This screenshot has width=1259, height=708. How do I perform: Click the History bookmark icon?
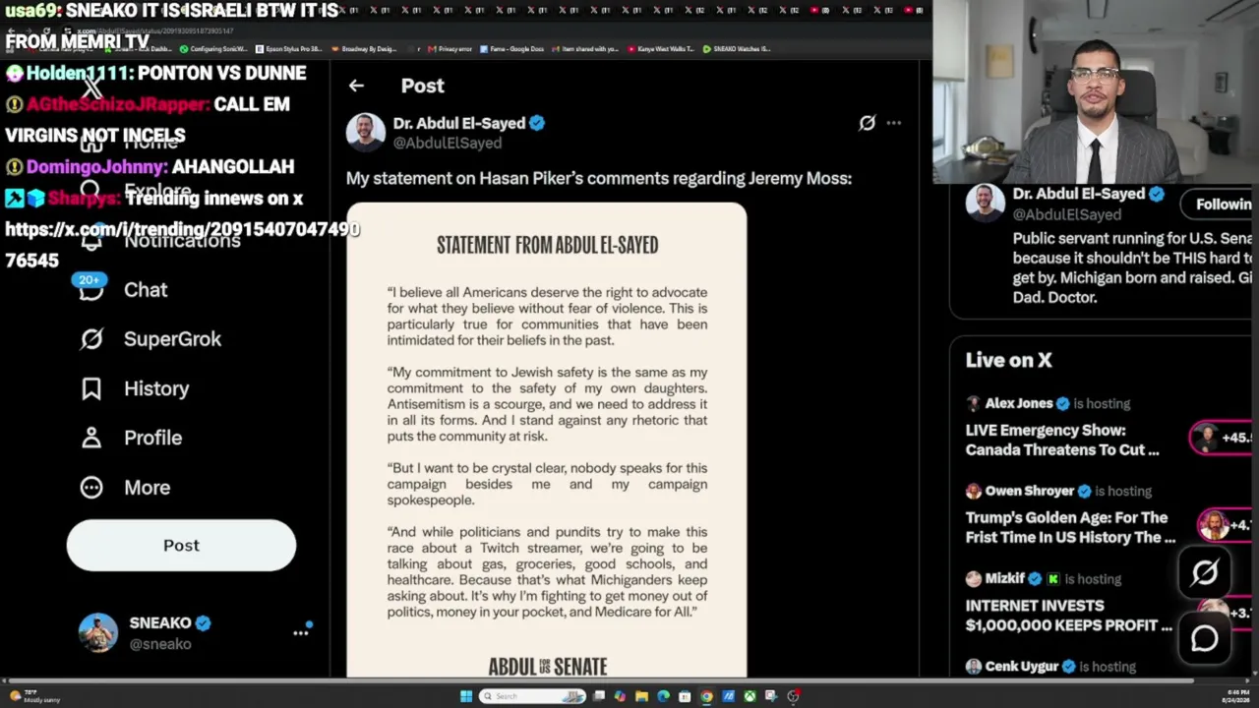point(91,388)
